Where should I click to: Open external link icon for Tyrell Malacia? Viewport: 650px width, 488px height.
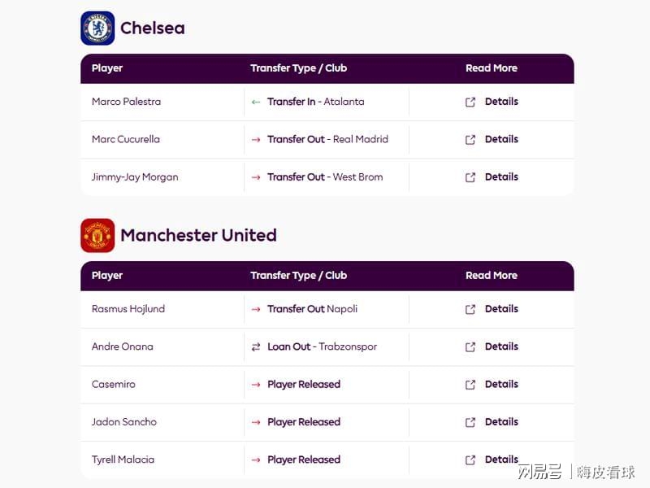coord(470,460)
